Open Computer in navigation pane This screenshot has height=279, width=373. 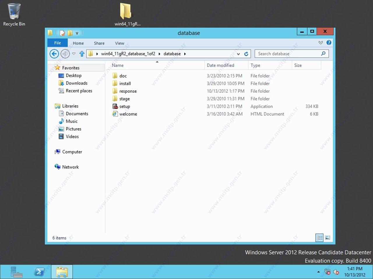72,152
